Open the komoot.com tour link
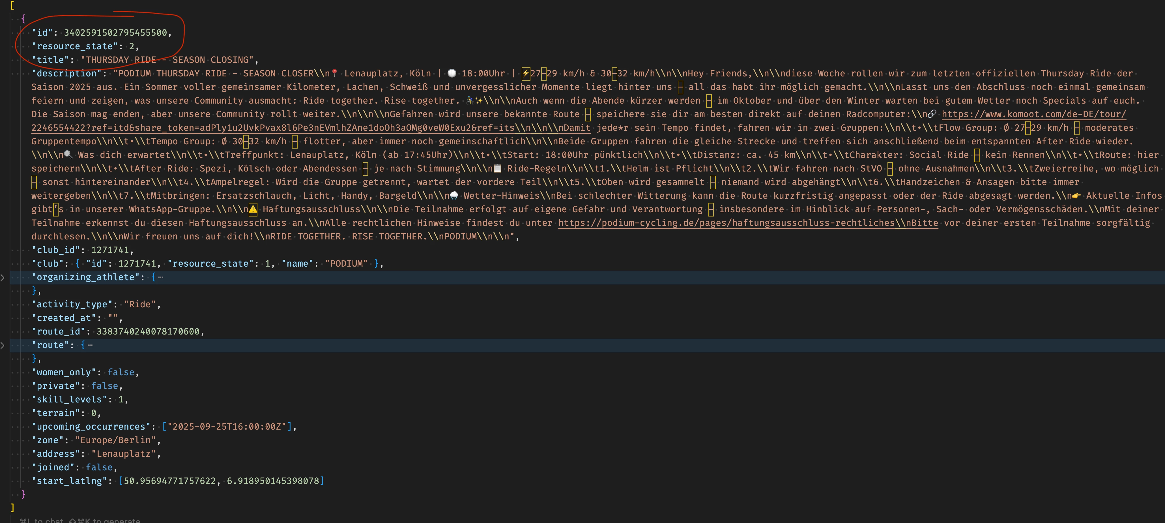The height and width of the screenshot is (523, 1165). click(x=1033, y=114)
